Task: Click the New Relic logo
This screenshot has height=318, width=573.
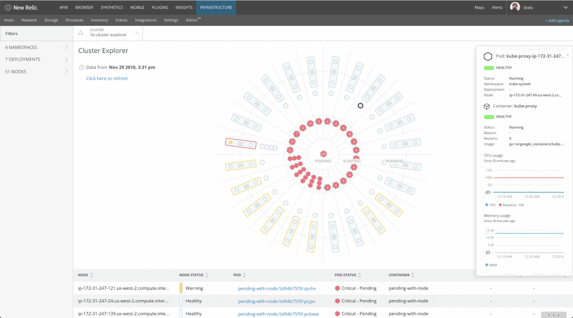Action: tap(21, 7)
